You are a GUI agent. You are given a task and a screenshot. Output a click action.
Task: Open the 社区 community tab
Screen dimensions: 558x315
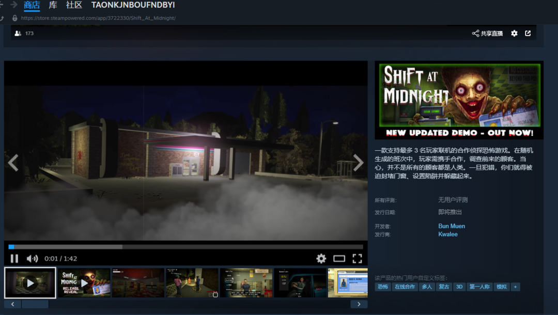coord(74,5)
